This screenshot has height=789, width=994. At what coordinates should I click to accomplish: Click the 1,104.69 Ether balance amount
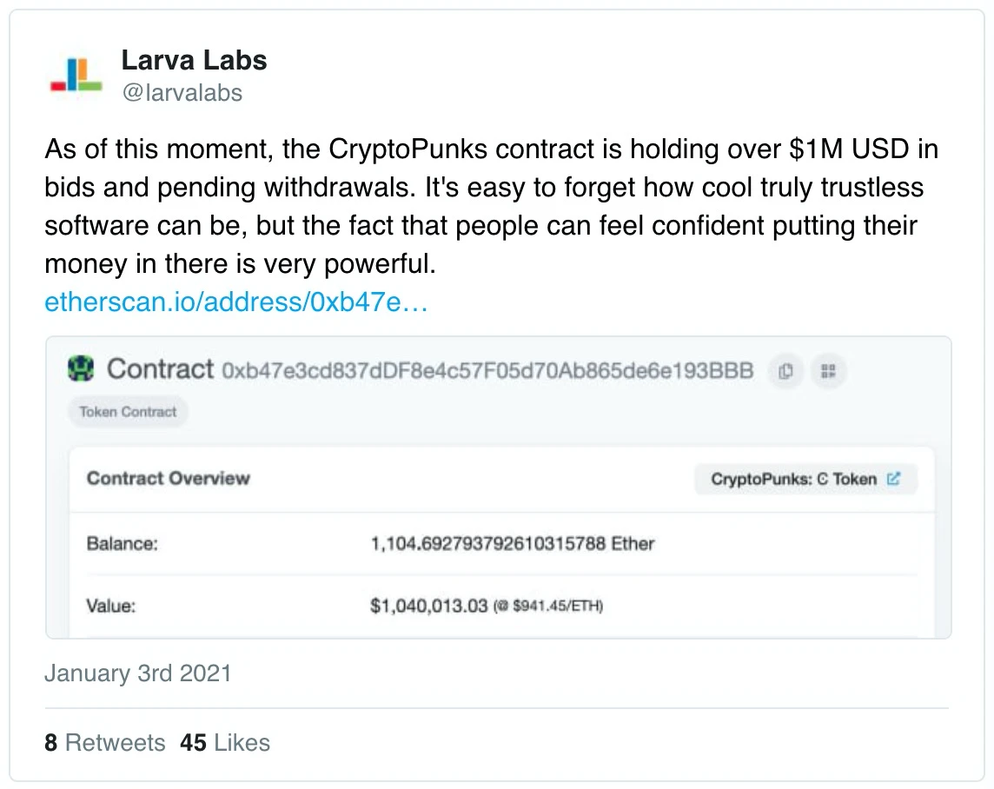tap(512, 544)
